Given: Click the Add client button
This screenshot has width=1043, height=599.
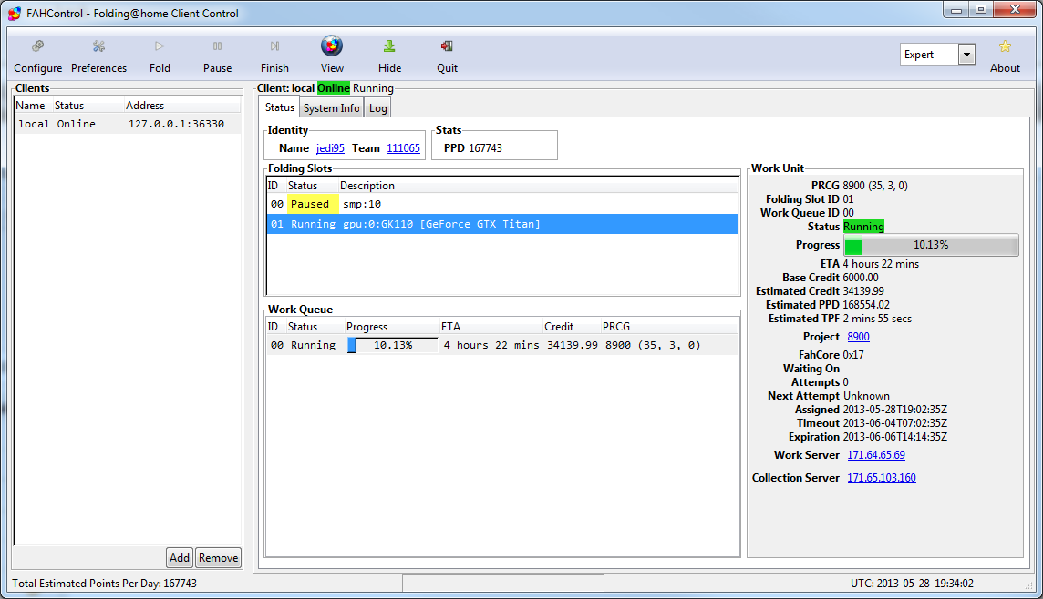Looking at the screenshot, I should tap(180, 558).
